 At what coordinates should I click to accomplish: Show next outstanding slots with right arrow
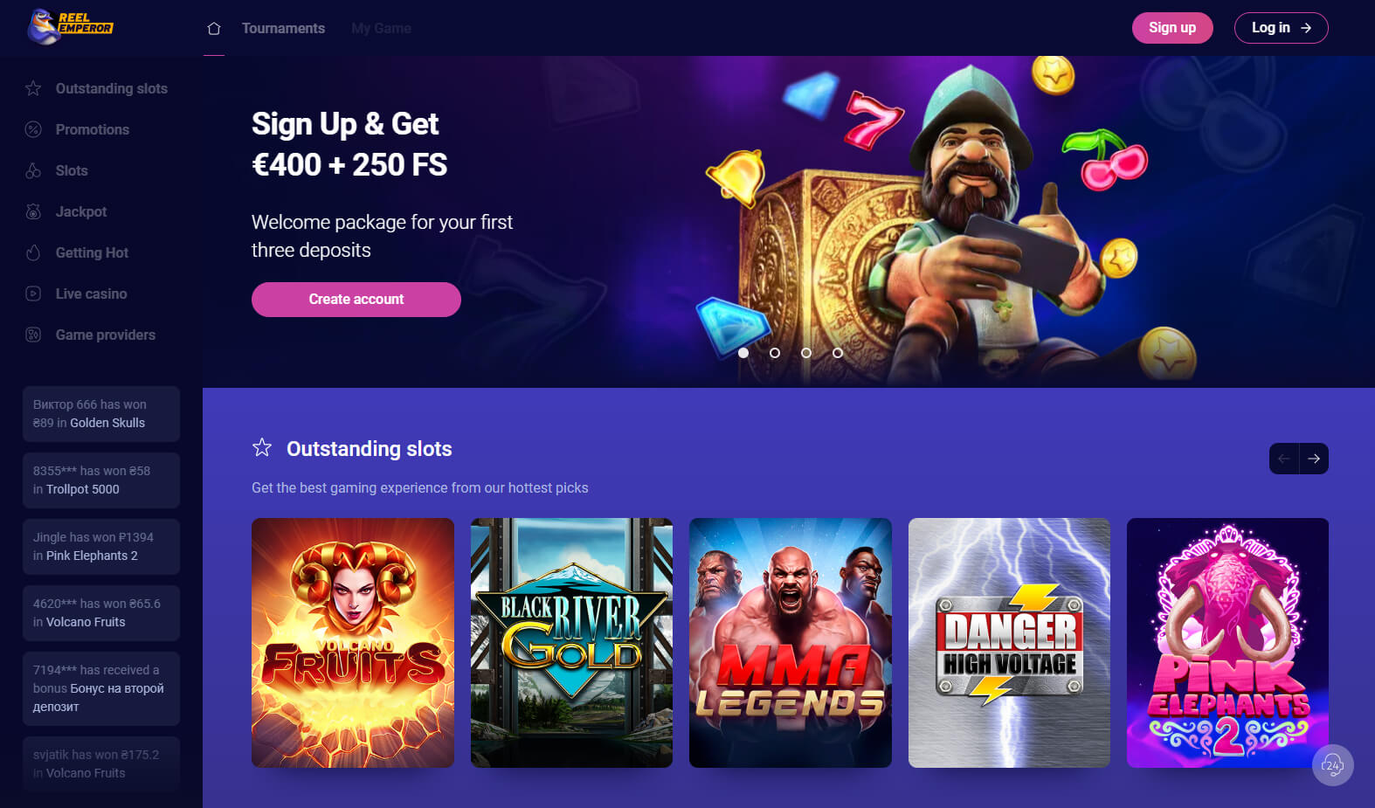[x=1314, y=459]
